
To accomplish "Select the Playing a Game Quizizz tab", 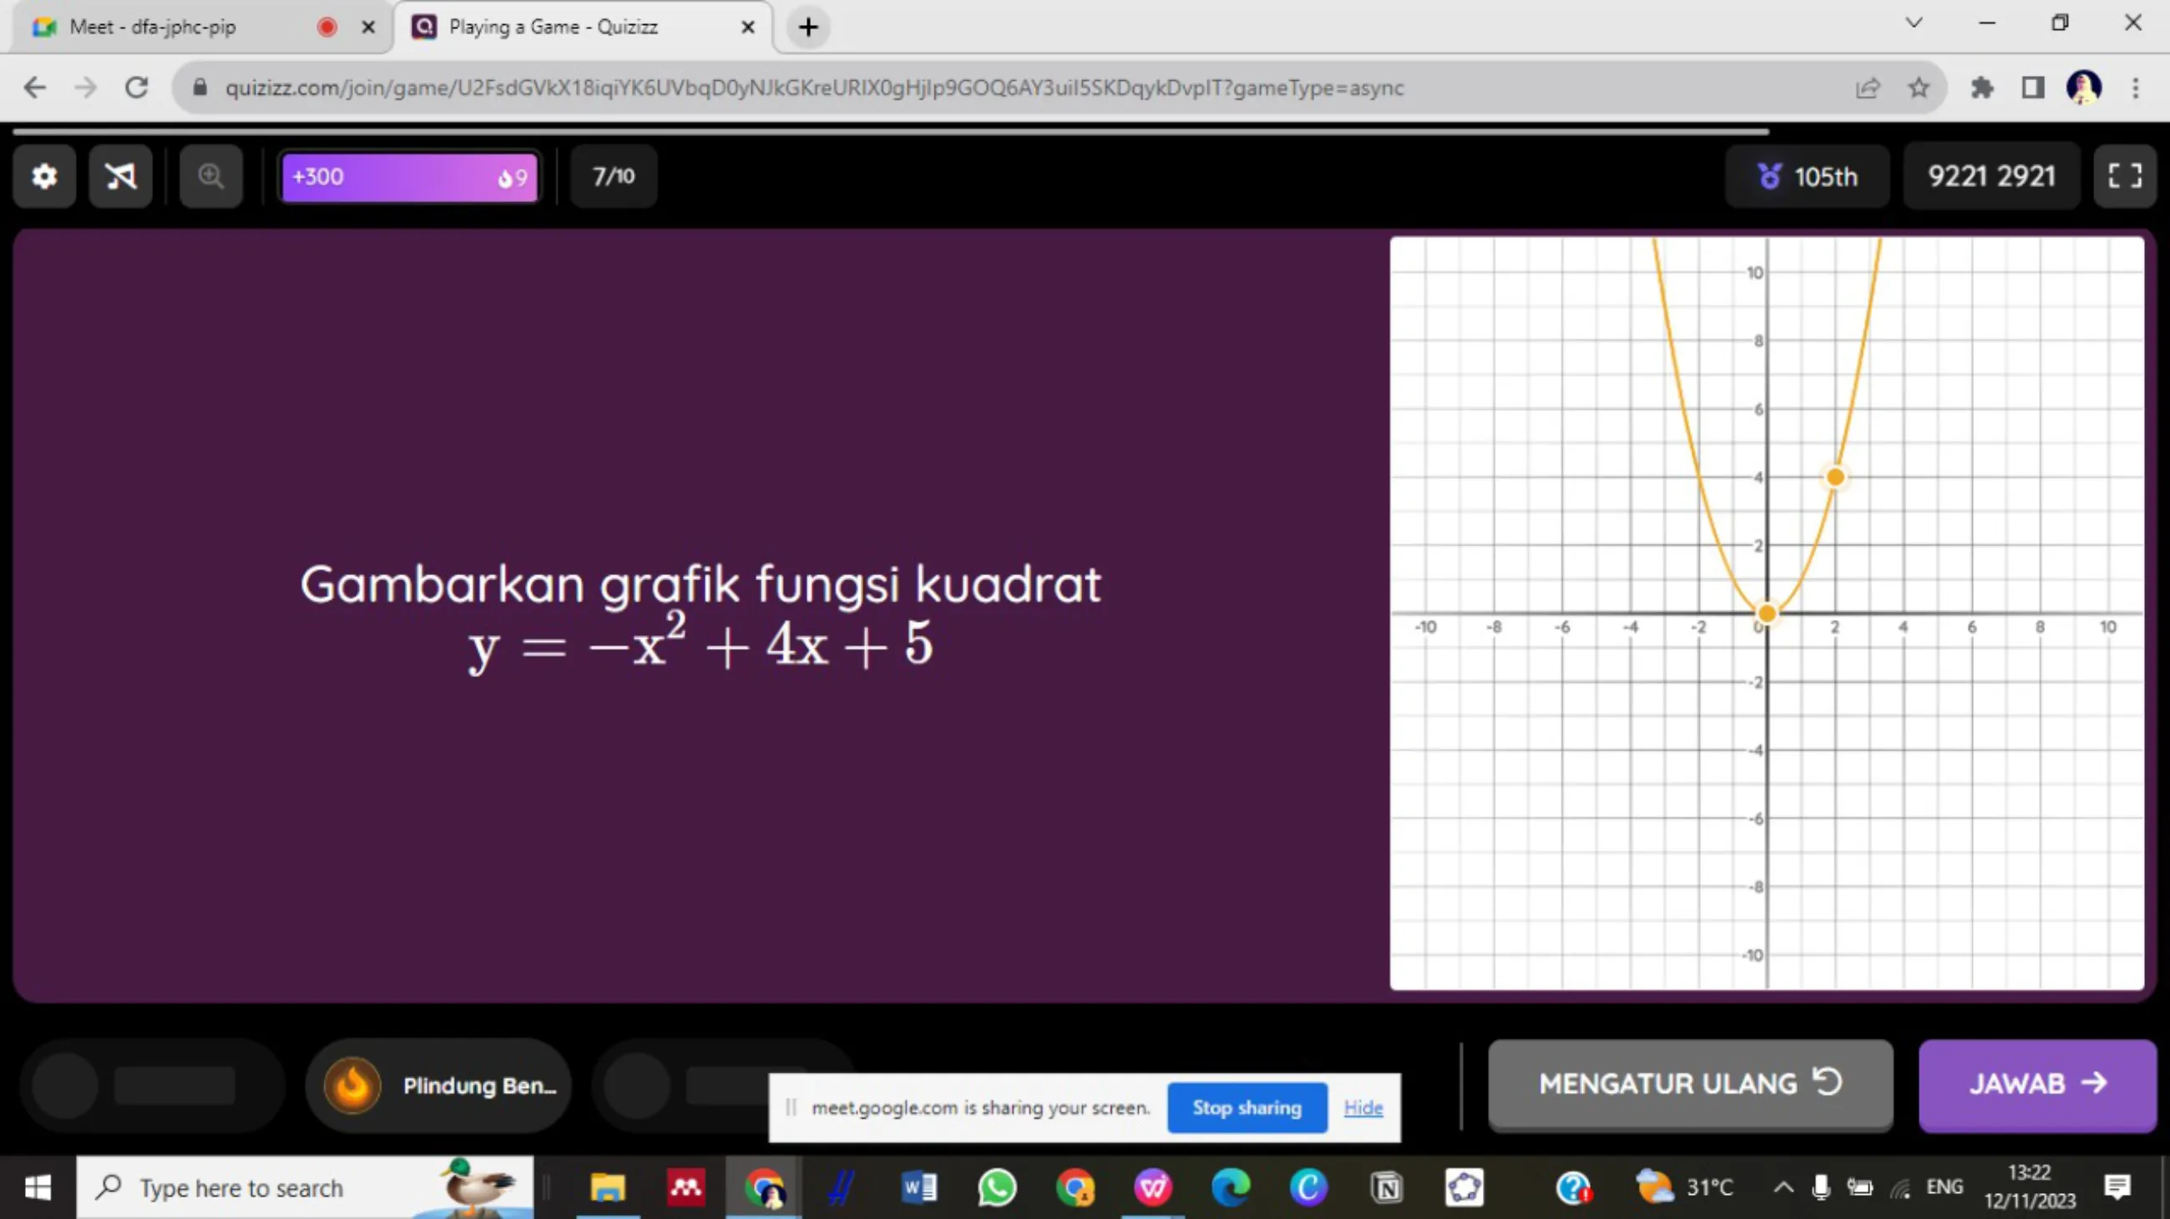I will click(x=554, y=27).
